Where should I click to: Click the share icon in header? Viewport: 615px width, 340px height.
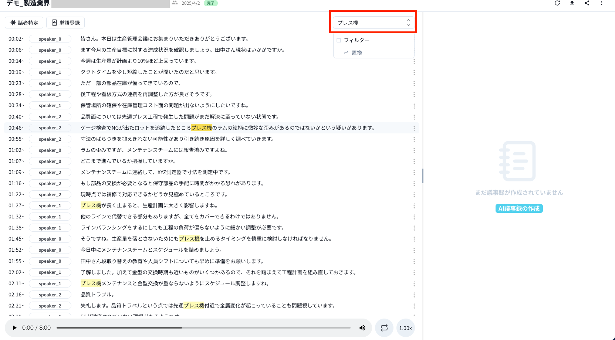[587, 3]
